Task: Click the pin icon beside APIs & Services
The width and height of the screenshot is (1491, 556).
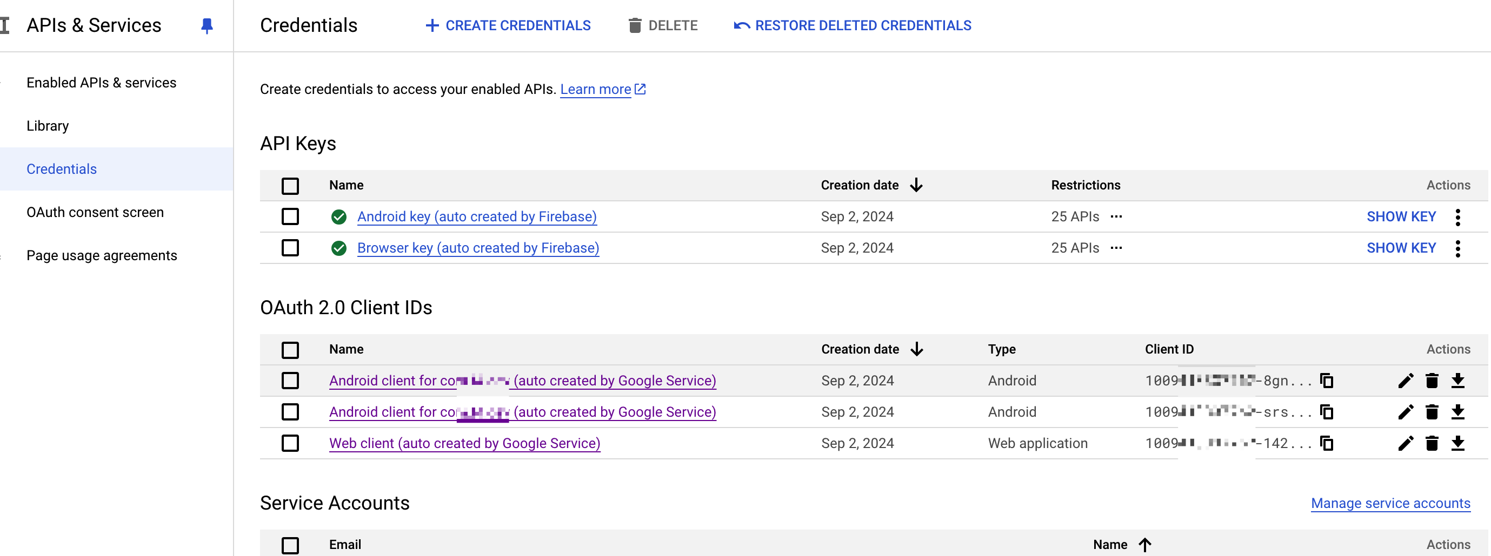Action: click(x=207, y=25)
